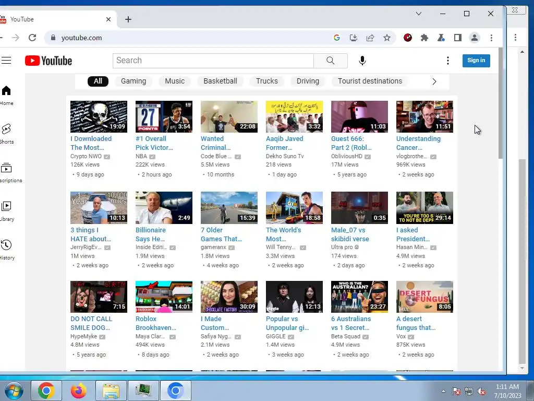This screenshot has height=401, width=534.
Task: Click the Chrome Labs flask icon
Action: (441, 38)
